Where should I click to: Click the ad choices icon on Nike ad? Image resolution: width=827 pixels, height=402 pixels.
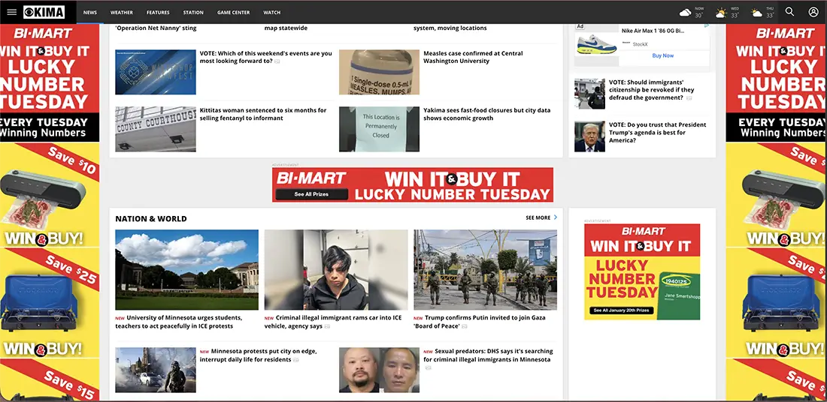[707, 25]
